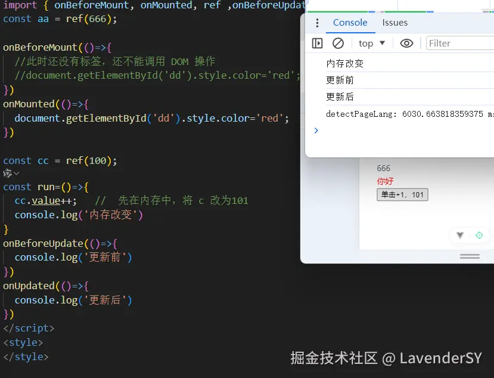Switch to the Console tab

point(350,23)
